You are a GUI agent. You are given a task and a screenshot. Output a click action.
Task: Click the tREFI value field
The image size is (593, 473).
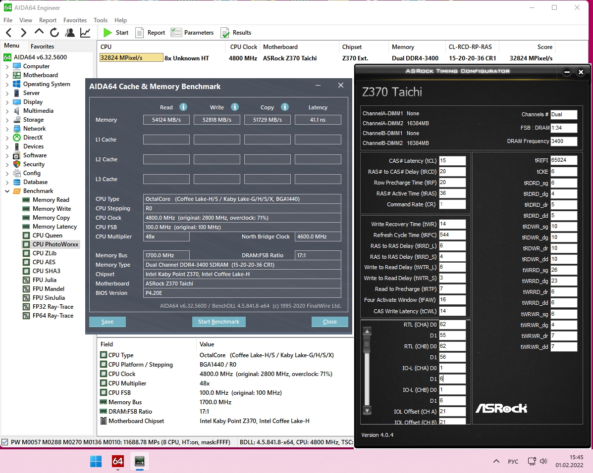tap(563, 160)
